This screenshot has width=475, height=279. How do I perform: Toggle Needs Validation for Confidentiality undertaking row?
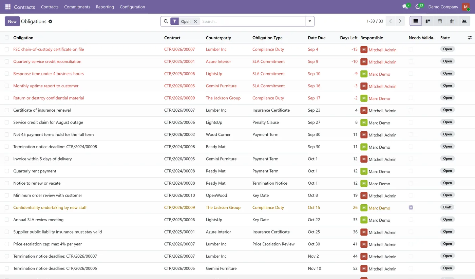411,207
